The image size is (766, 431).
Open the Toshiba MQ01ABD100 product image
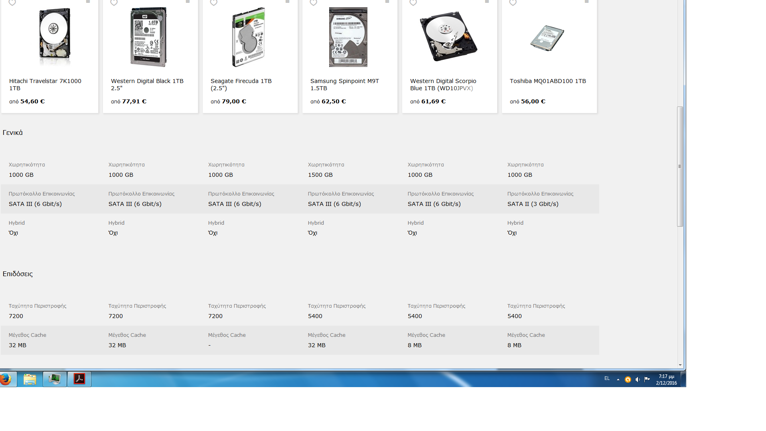(547, 38)
